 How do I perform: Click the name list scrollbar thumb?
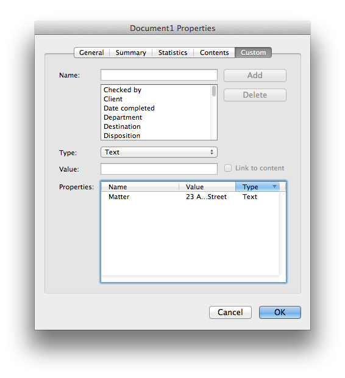[x=214, y=91]
